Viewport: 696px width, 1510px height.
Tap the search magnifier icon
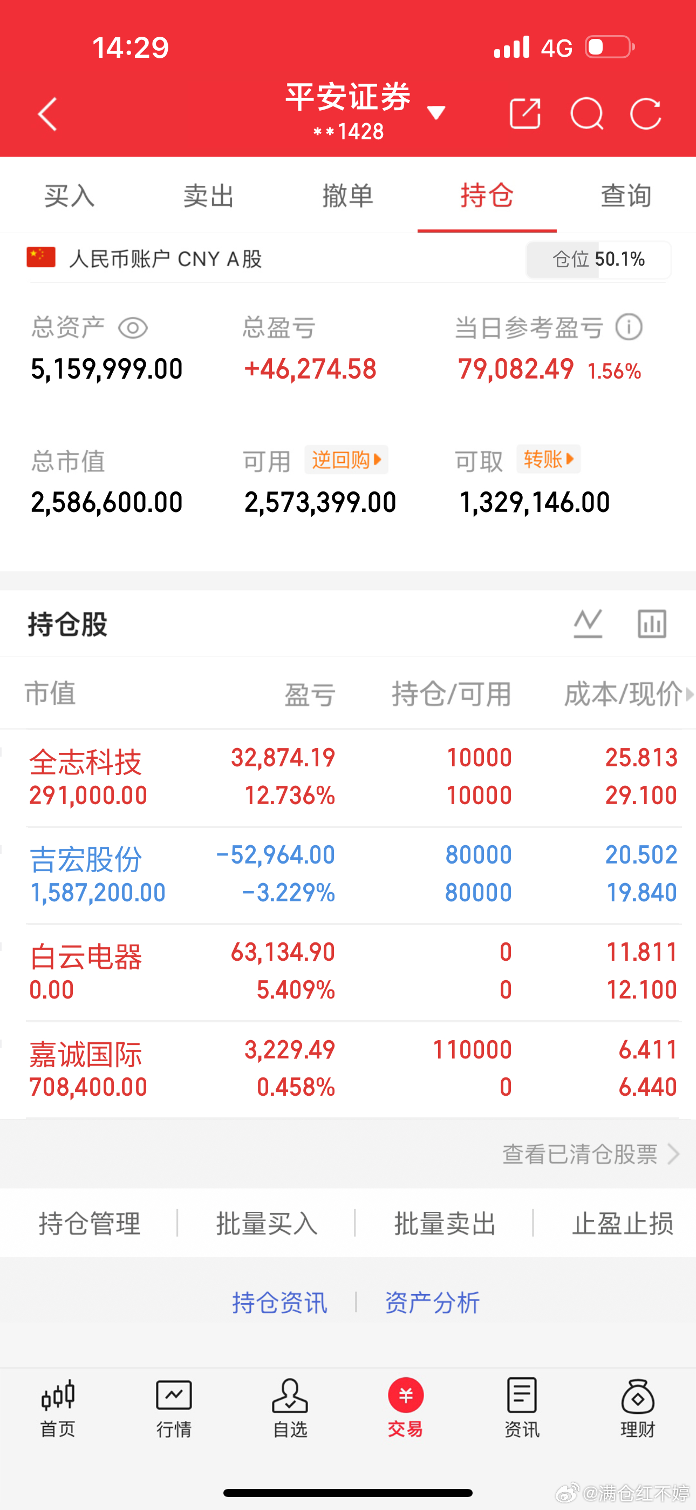(x=587, y=113)
